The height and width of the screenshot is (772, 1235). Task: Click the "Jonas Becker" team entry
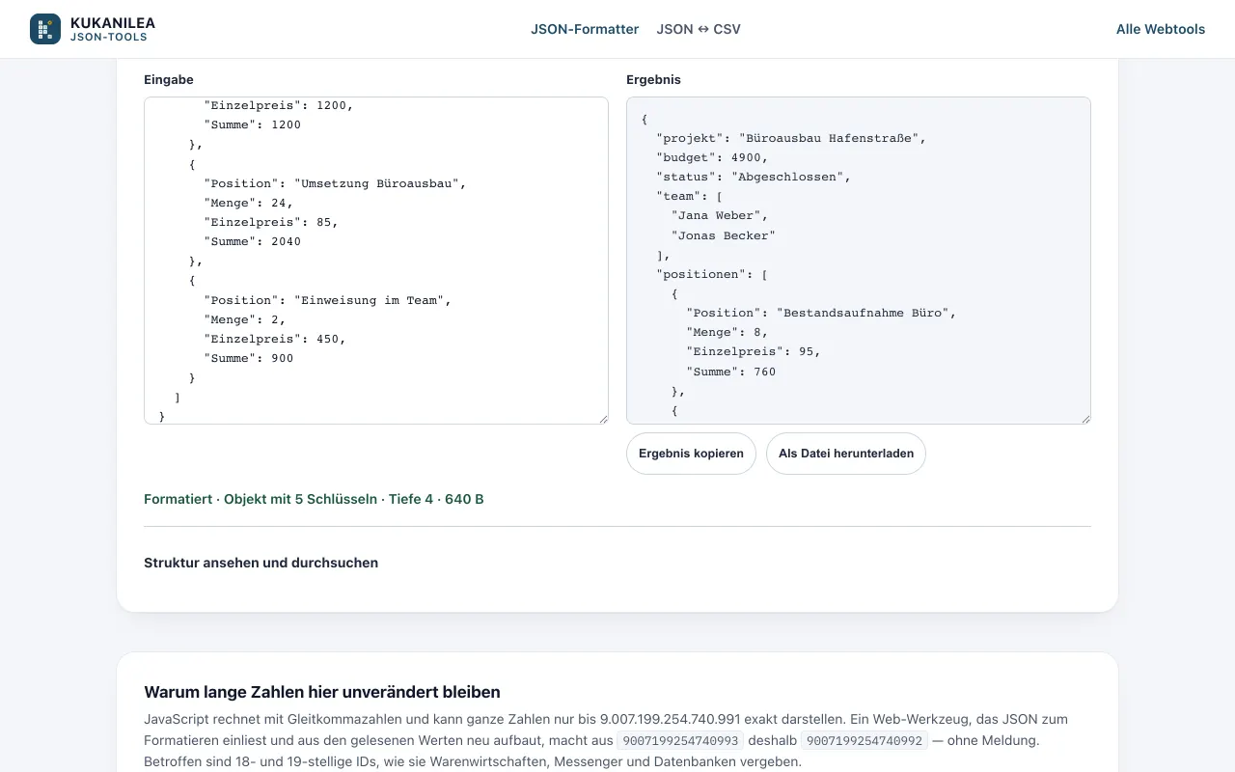pos(724,235)
